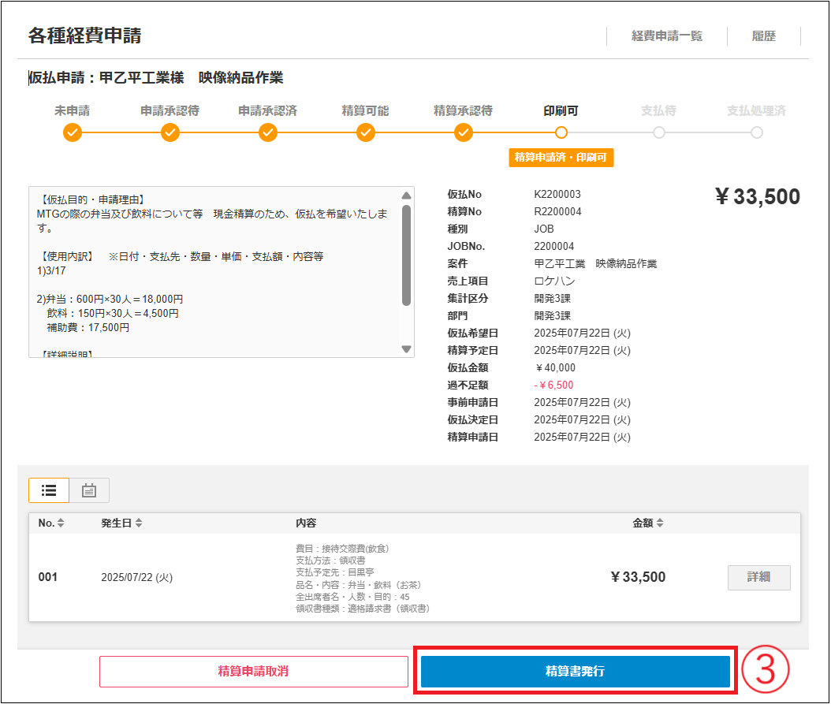The width and height of the screenshot is (831, 704).
Task: Click 領収書種類：適格請求書 text
Action: pos(363,609)
